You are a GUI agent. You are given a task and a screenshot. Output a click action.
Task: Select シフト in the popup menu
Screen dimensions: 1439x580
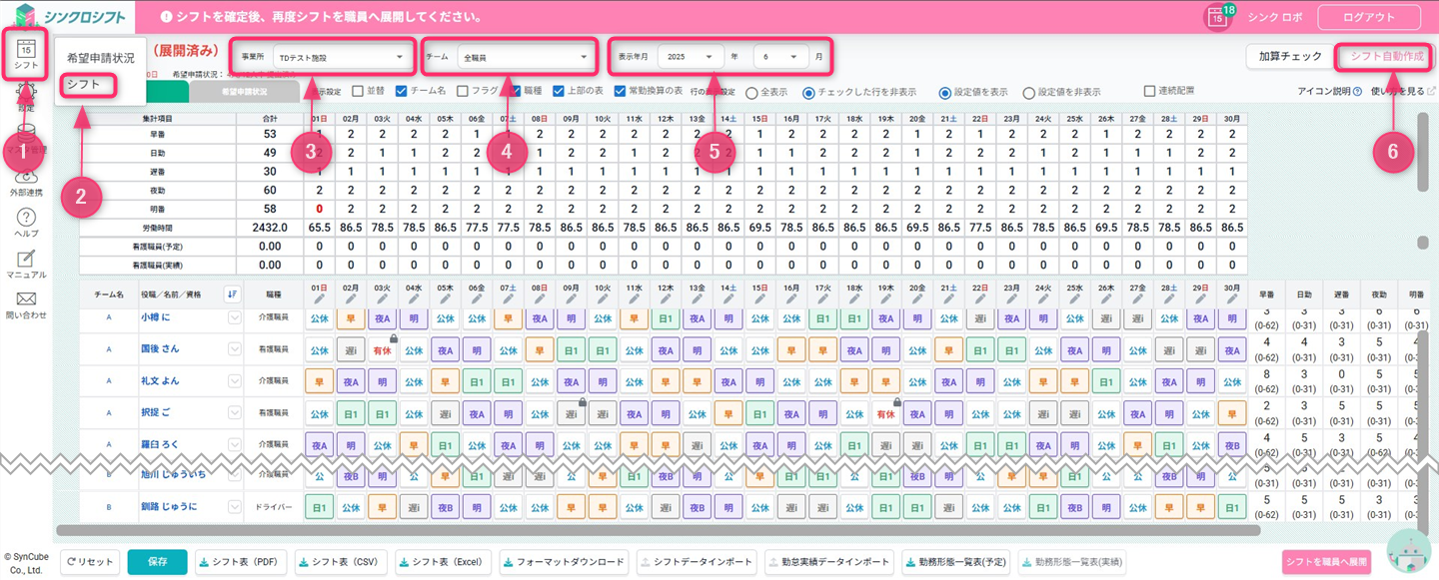[x=84, y=84]
